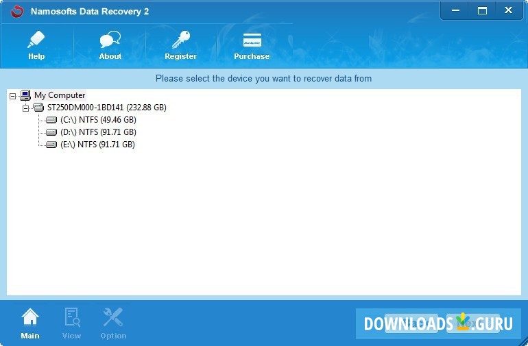This screenshot has width=528, height=346.
Task: Switch to the View tab
Action: tap(72, 323)
